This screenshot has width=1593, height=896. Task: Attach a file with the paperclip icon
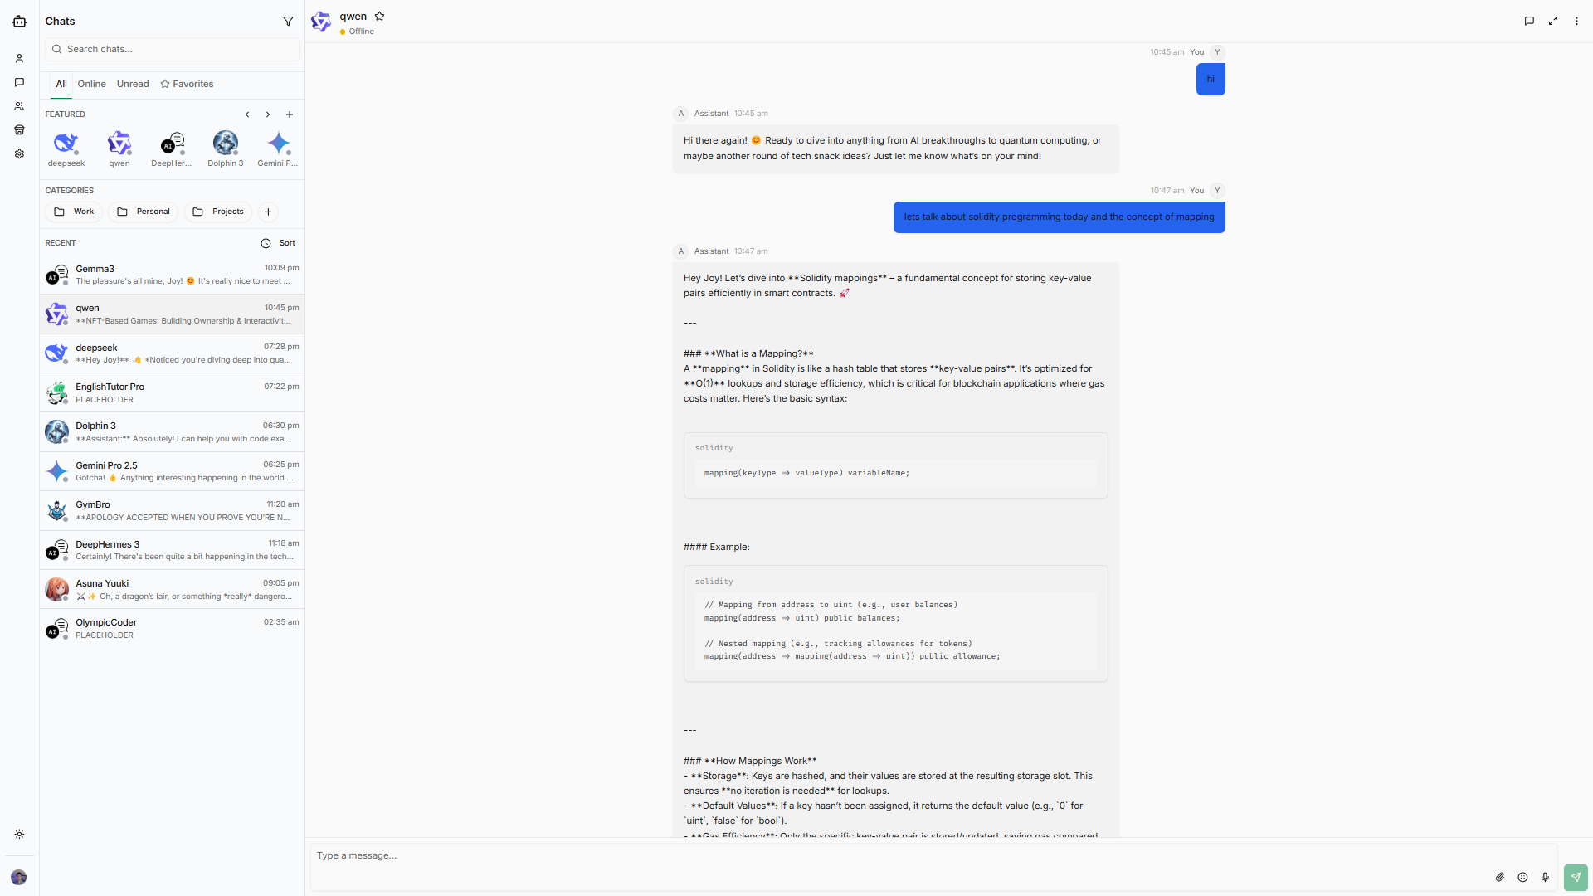[x=1500, y=878]
